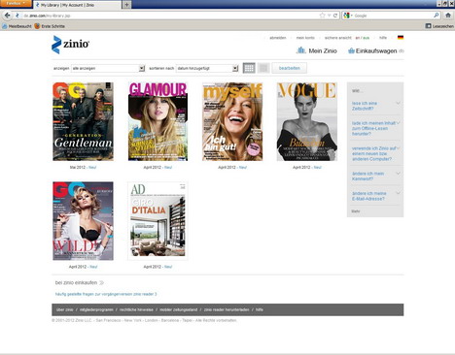Click the bearbeiten button
The width and height of the screenshot is (455, 355).
[290, 68]
